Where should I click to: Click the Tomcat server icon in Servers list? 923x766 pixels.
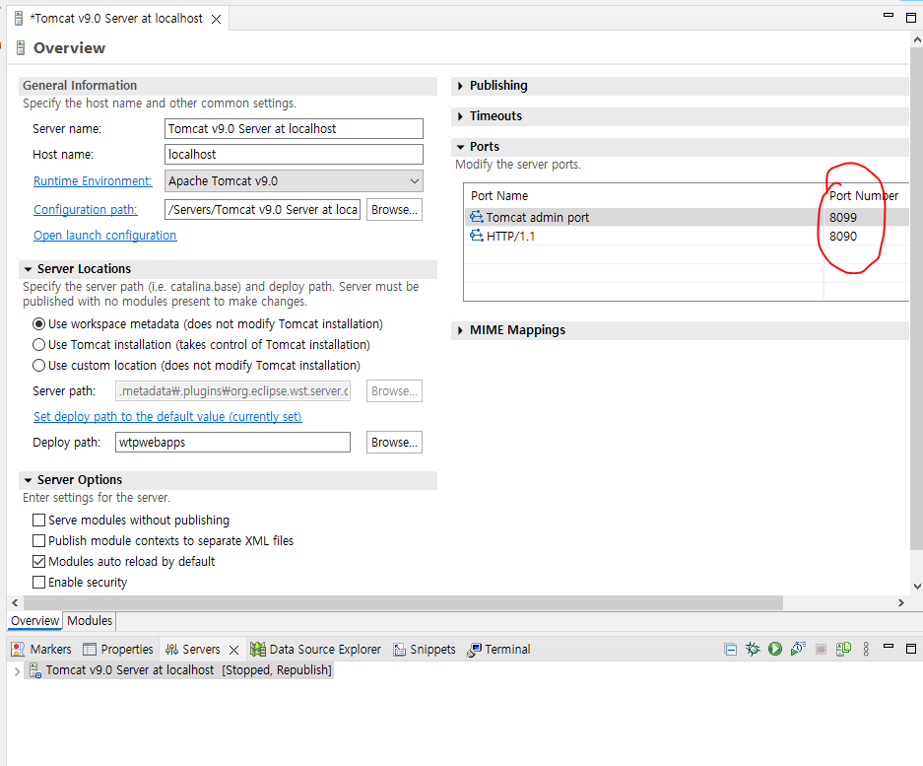(35, 670)
